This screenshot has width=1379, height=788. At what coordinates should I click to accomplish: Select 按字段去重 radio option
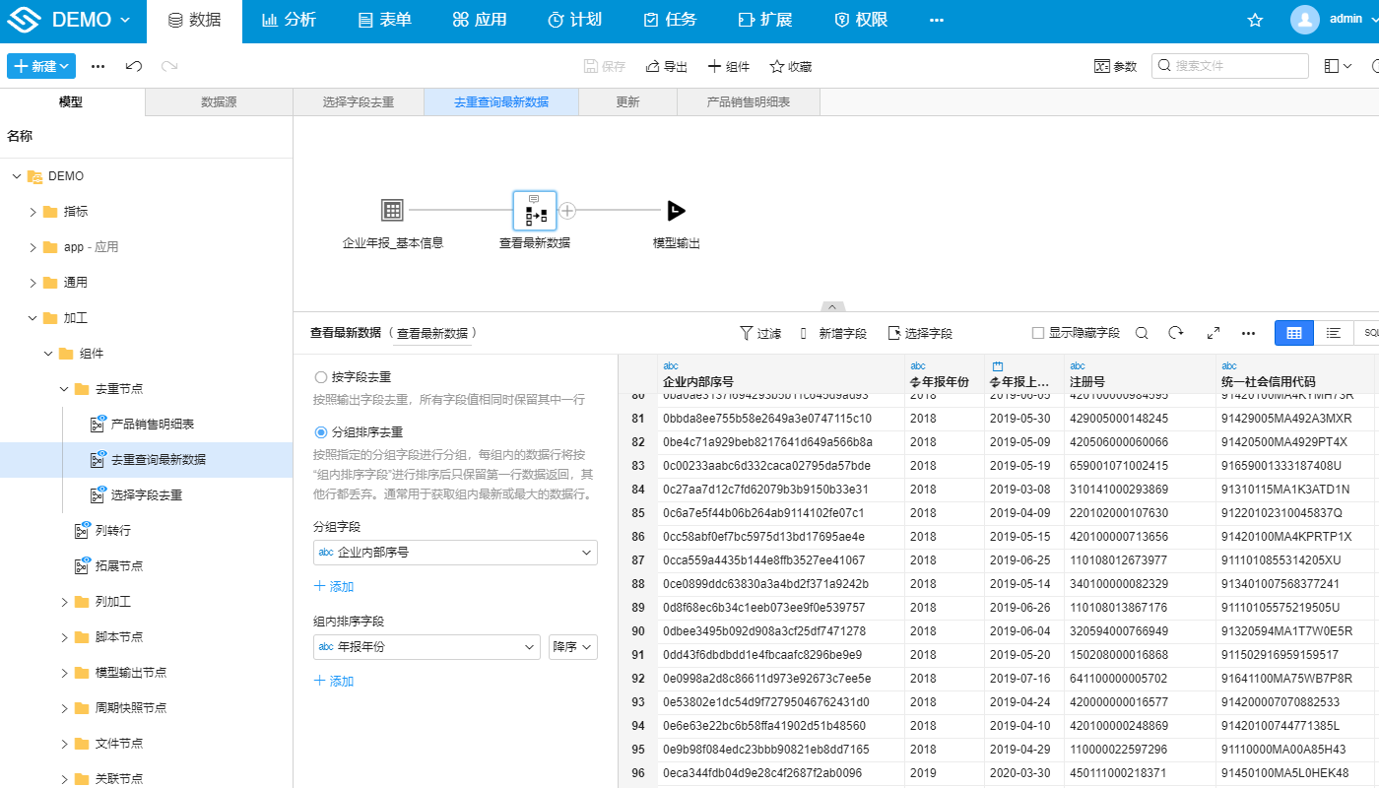[x=320, y=377]
